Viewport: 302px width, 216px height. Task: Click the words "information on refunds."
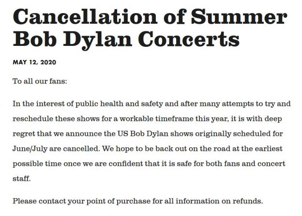(x=219, y=201)
